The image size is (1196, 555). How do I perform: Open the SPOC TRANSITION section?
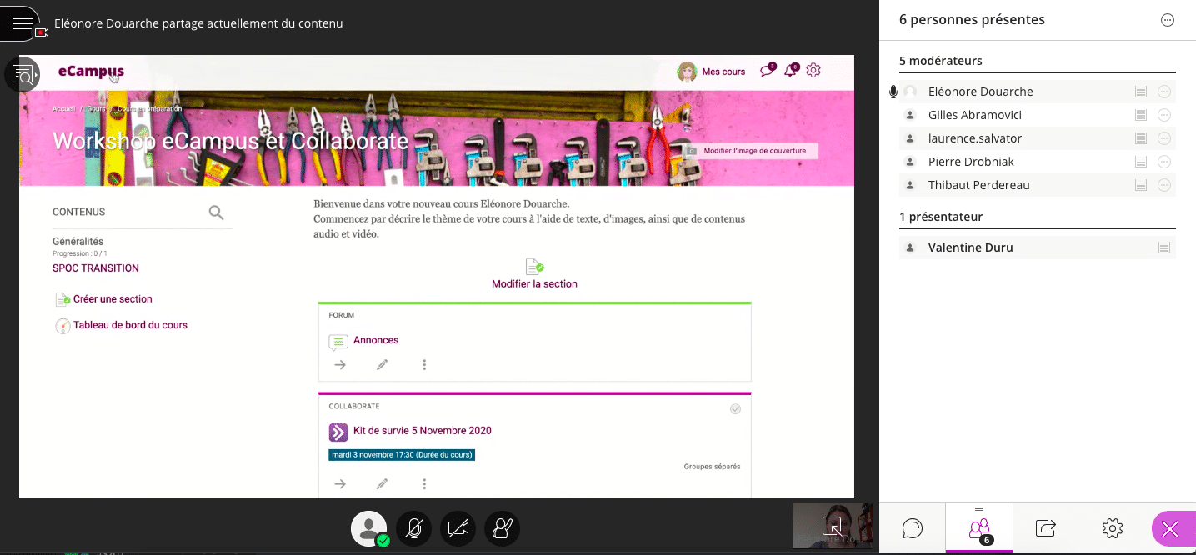(x=96, y=268)
